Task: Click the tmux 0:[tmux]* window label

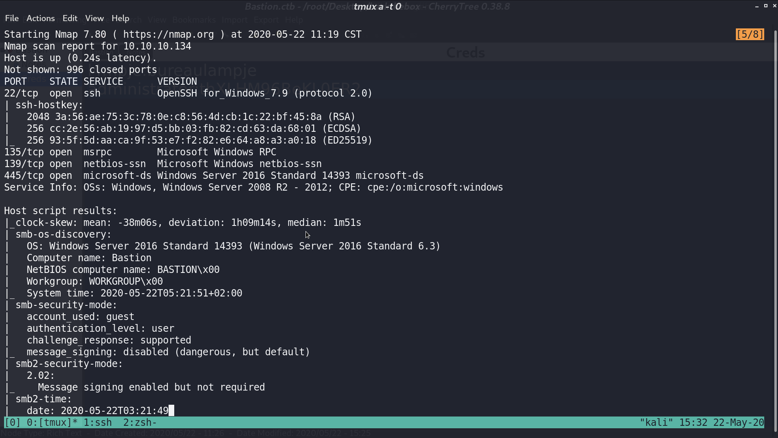Action: [52, 423]
